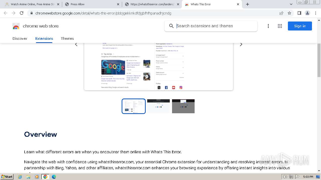Show the previous screenshot in carousel
Viewport: 321px width, 180px height.
point(76,44)
